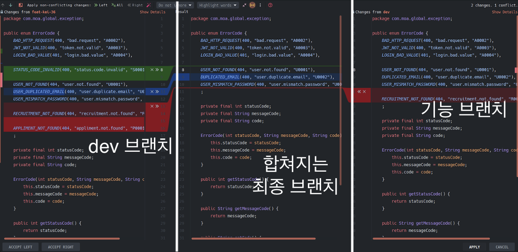Apply non-conflicting changes from Left

101,5
